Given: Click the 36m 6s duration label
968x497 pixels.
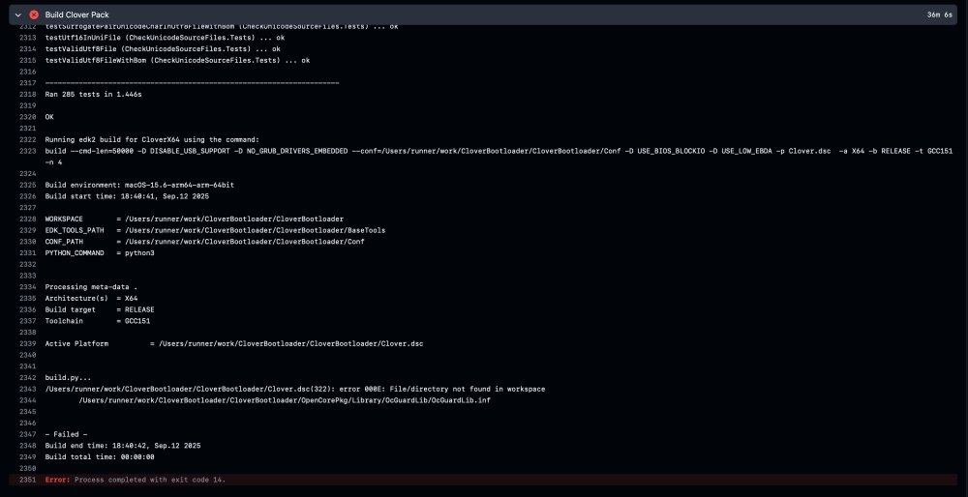Looking at the screenshot, I should point(940,15).
